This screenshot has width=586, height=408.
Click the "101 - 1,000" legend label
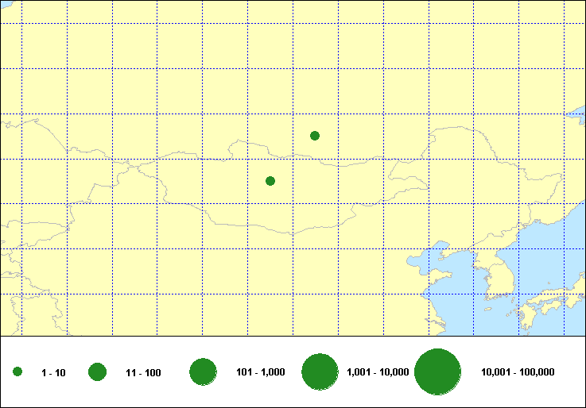click(261, 372)
